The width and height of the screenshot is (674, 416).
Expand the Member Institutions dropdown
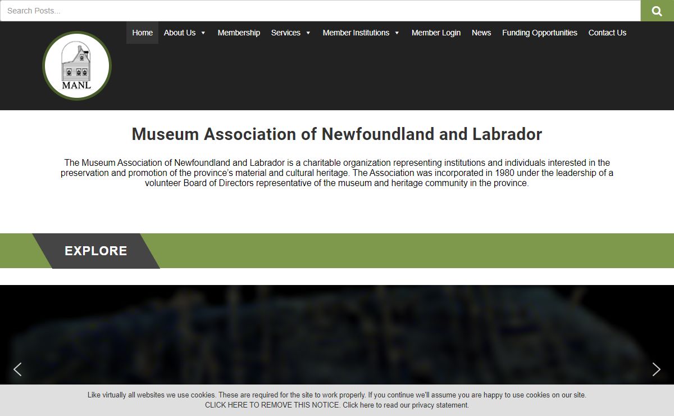click(361, 33)
